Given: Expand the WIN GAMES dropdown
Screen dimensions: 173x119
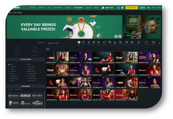Looking at the screenshot, I should [x=58, y=8].
